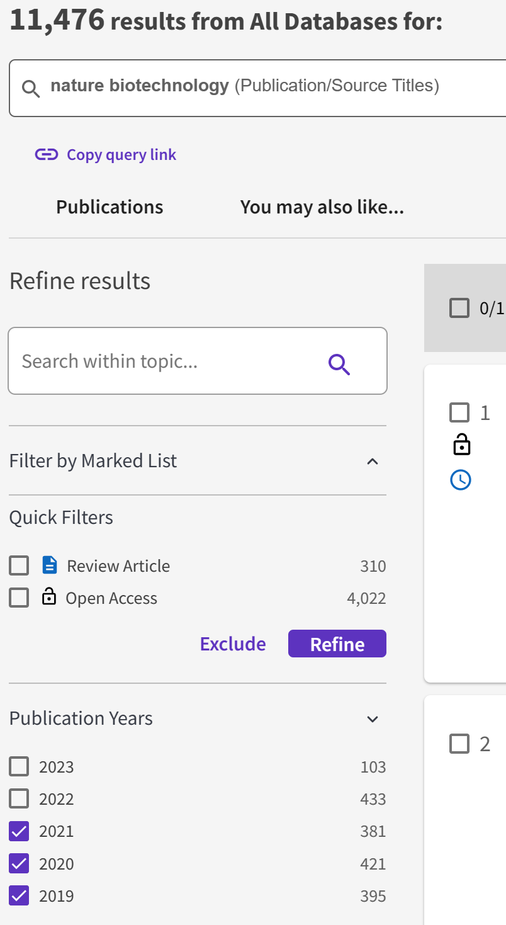Click the blue clock icon under result 1
Image resolution: width=506 pixels, height=925 pixels.
[461, 480]
